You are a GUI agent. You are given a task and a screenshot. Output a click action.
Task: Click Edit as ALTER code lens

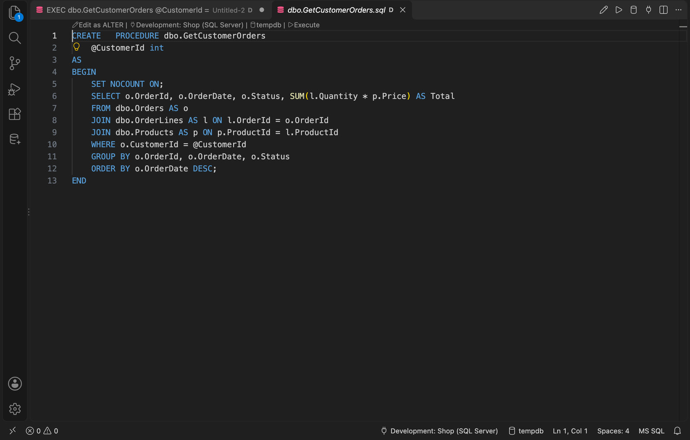click(x=98, y=25)
